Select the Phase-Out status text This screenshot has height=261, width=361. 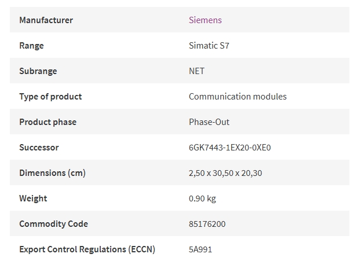pos(209,122)
